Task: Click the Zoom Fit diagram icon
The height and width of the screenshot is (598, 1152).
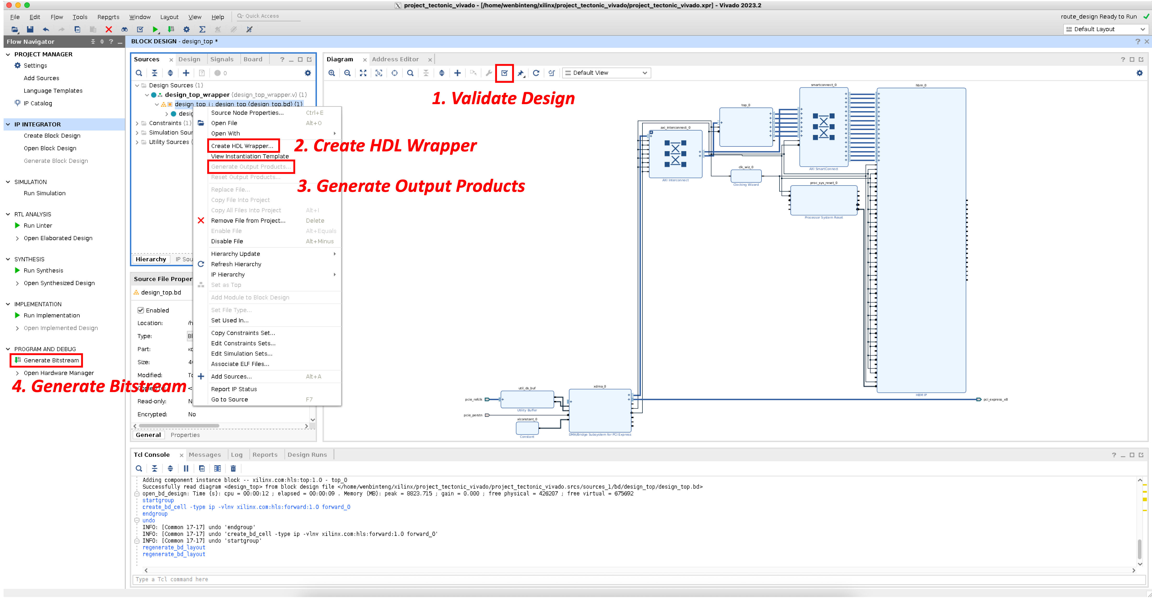Action: point(363,73)
